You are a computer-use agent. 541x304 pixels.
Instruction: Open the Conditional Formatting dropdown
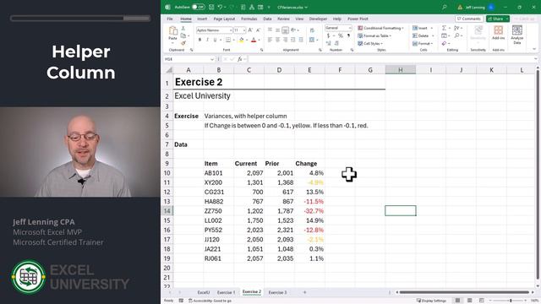click(x=380, y=28)
